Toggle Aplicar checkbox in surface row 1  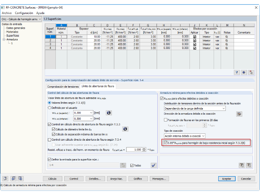(x=195, y=37)
